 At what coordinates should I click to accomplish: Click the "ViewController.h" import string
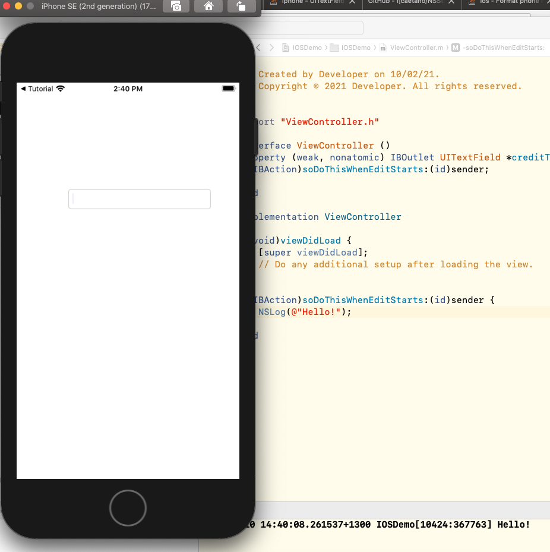(x=330, y=122)
